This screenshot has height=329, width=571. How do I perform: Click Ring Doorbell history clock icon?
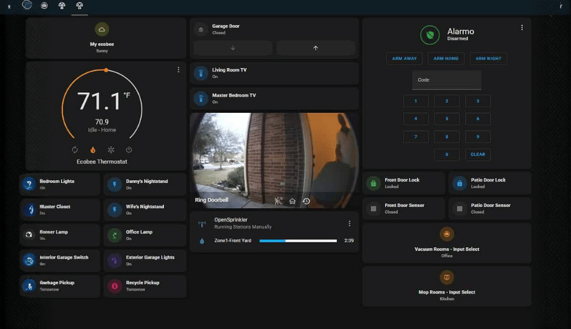pyautogui.click(x=307, y=201)
